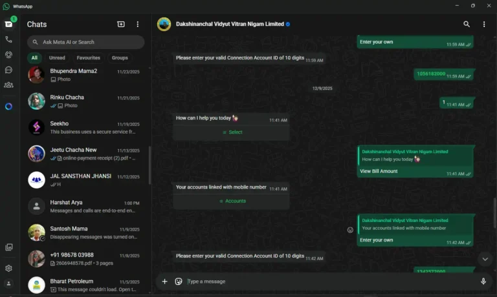The width and height of the screenshot is (497, 297).
Task: Select the Groups filter
Action: point(120,57)
